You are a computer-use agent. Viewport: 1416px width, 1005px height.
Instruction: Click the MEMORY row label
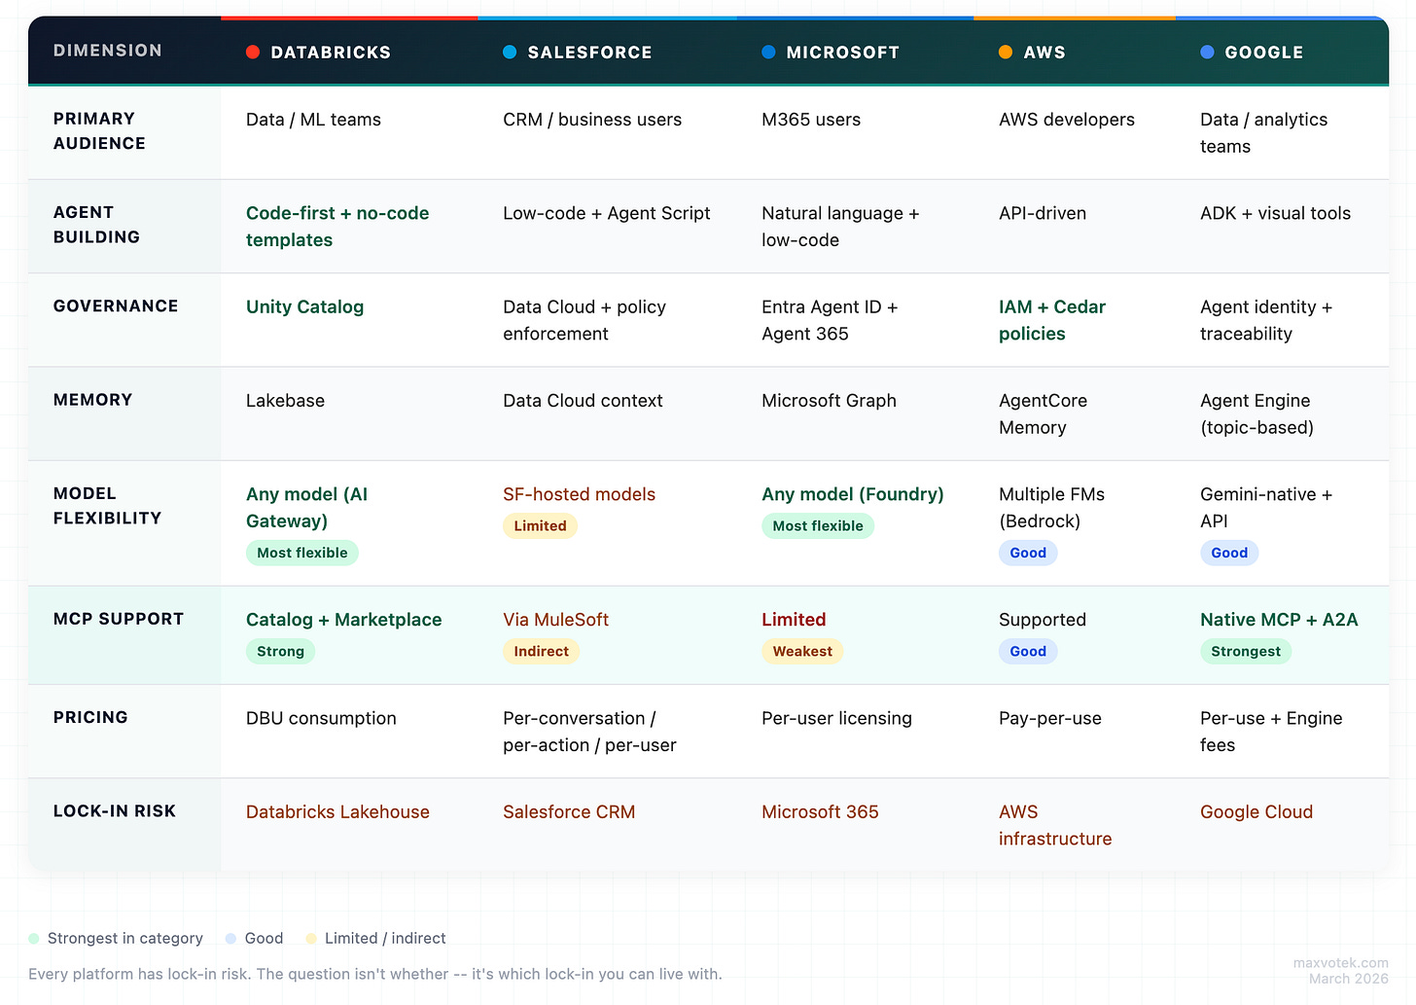tap(92, 400)
